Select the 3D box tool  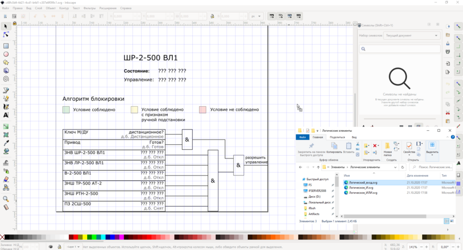tap(6, 71)
